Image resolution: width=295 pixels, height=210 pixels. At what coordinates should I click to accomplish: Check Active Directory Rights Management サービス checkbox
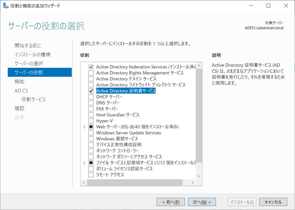[91, 73]
